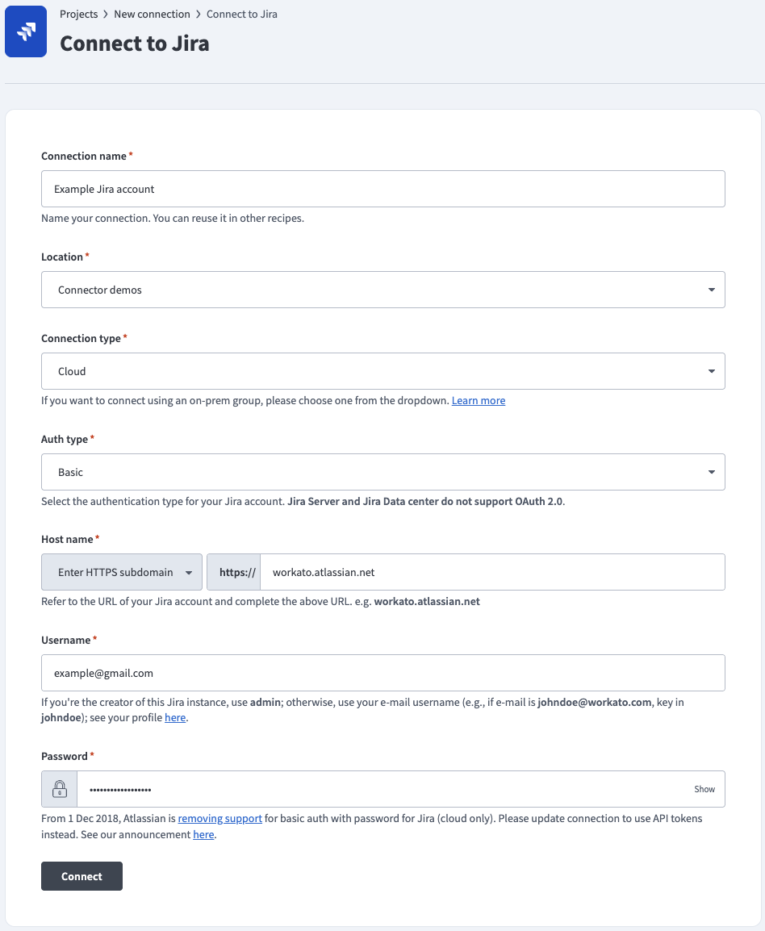The height and width of the screenshot is (931, 765).
Task: Show the hidden password text
Action: [x=704, y=789]
